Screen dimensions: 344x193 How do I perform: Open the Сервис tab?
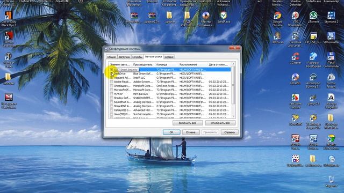(169, 57)
